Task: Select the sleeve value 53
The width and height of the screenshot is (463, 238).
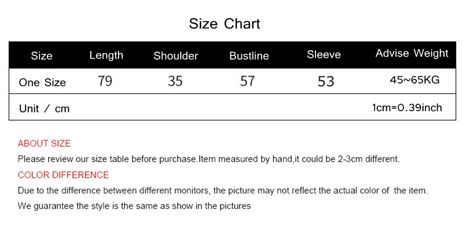Action: pyautogui.click(x=326, y=82)
